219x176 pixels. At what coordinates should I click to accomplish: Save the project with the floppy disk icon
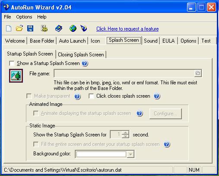[x=30, y=28]
